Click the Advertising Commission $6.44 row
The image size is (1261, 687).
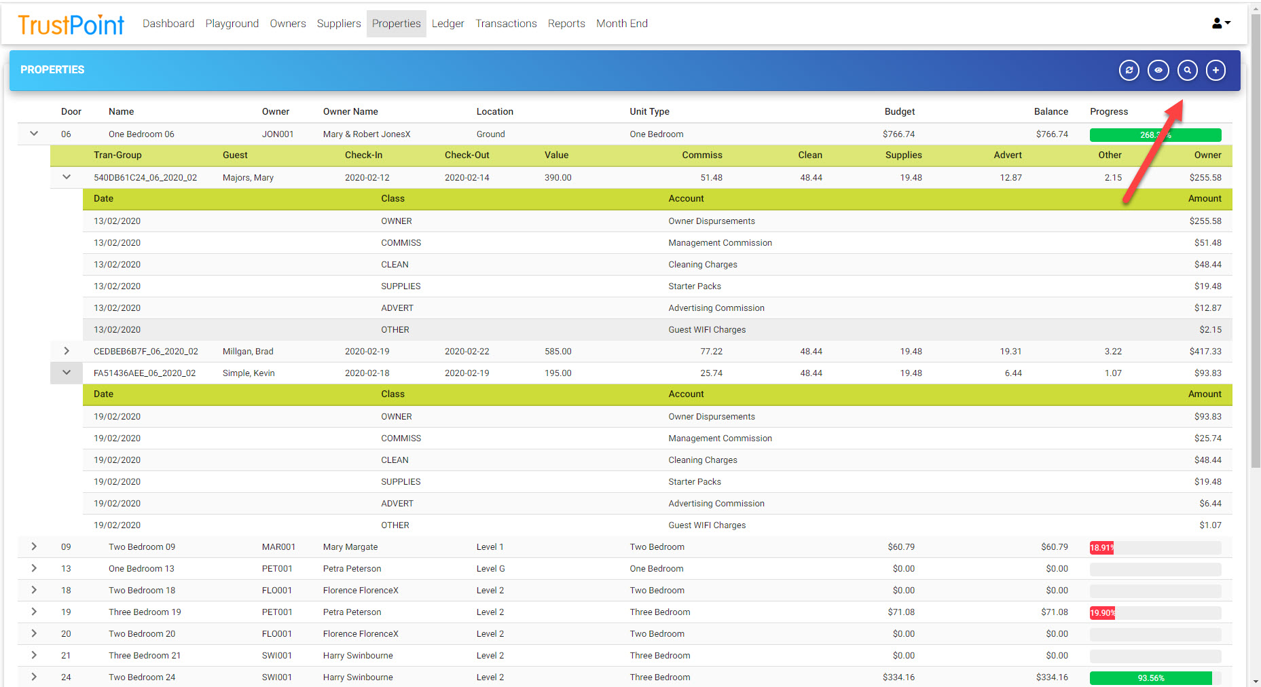pos(657,503)
